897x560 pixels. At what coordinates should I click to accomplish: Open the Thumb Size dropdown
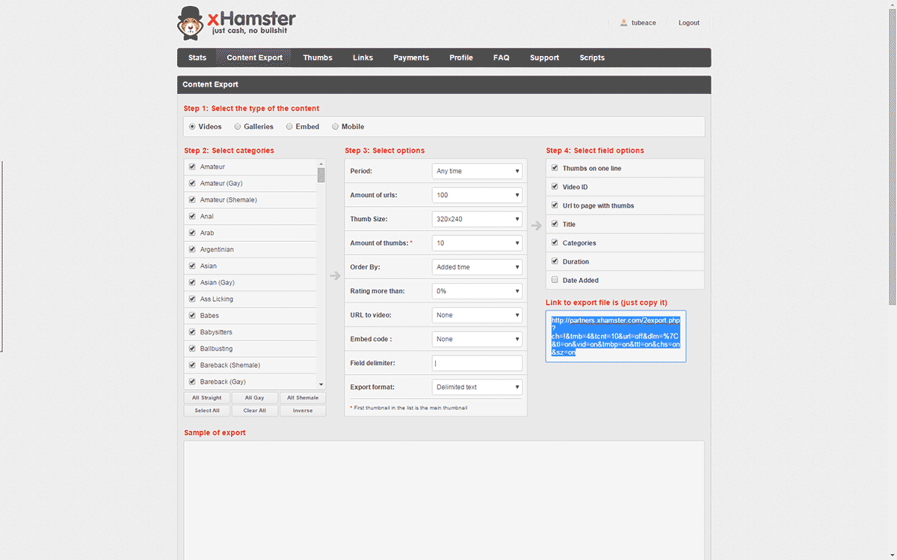coord(477,219)
